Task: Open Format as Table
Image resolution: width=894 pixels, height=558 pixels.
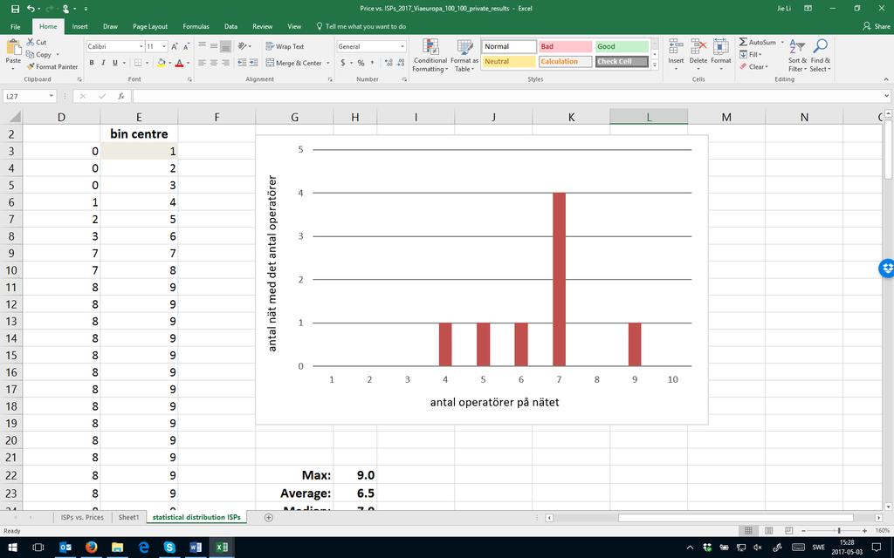Action: click(x=464, y=55)
